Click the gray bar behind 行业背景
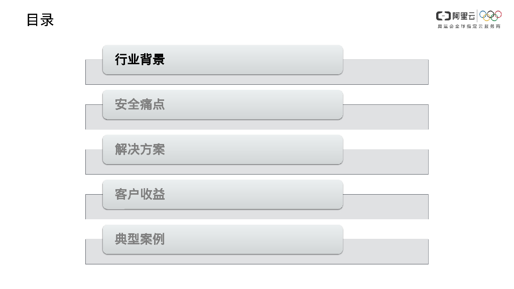 385,72
